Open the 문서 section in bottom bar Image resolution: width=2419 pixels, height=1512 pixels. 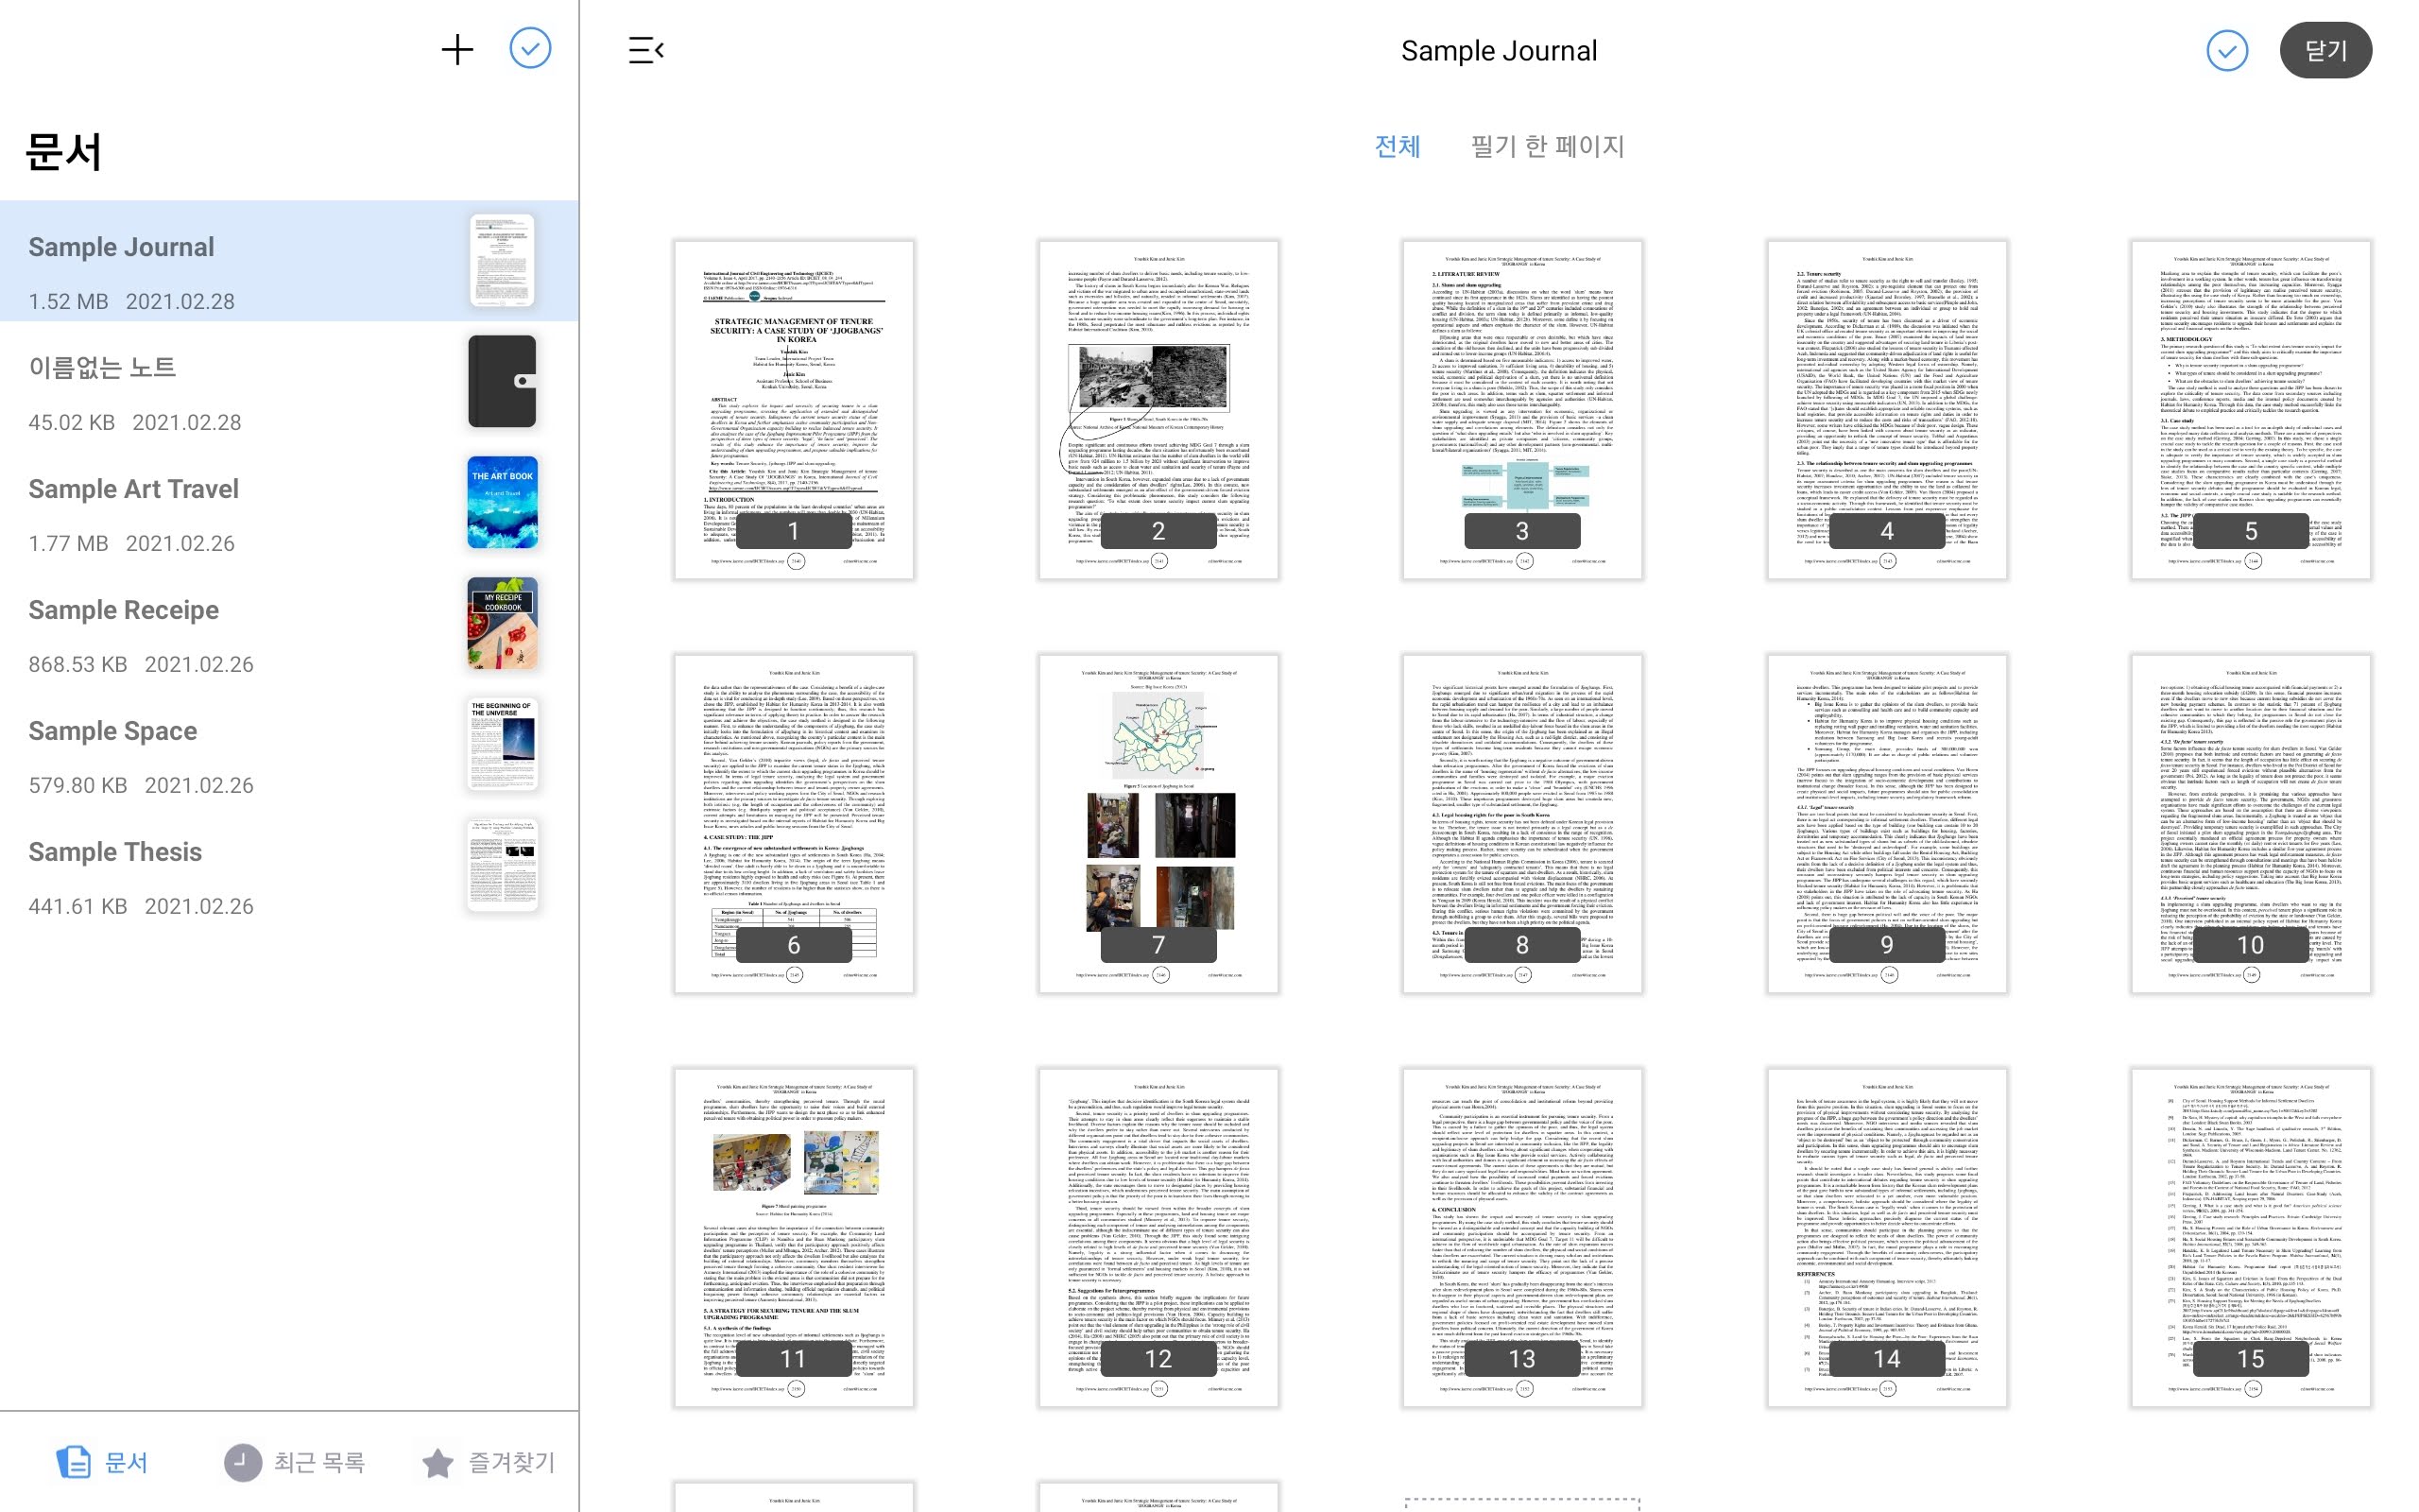tap(103, 1462)
